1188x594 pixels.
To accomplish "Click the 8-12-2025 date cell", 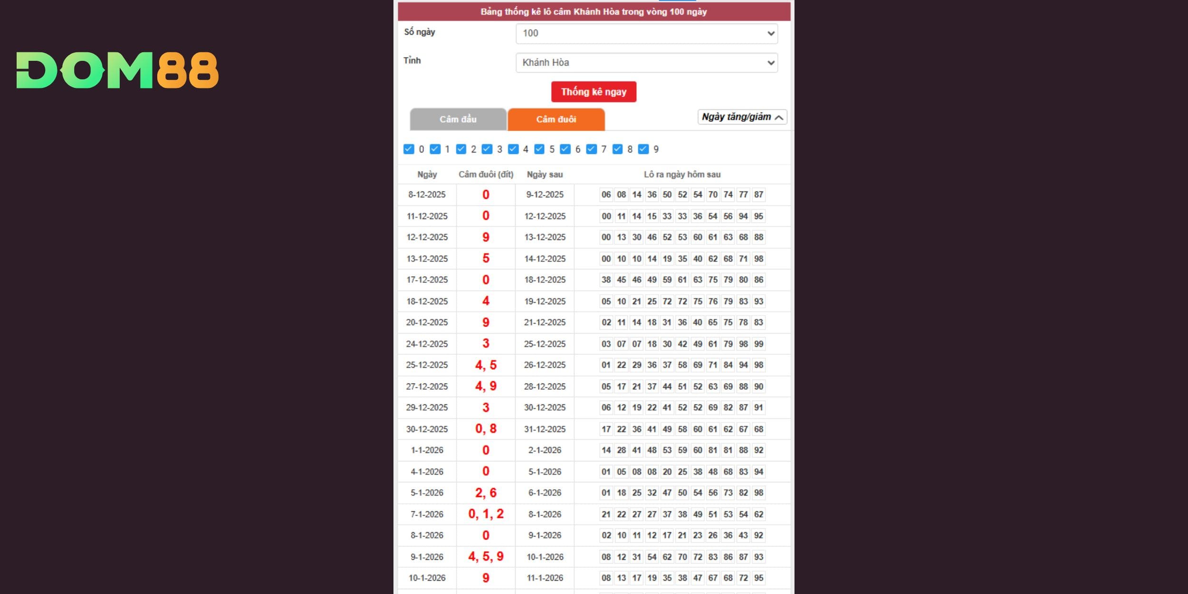I will pyautogui.click(x=427, y=194).
